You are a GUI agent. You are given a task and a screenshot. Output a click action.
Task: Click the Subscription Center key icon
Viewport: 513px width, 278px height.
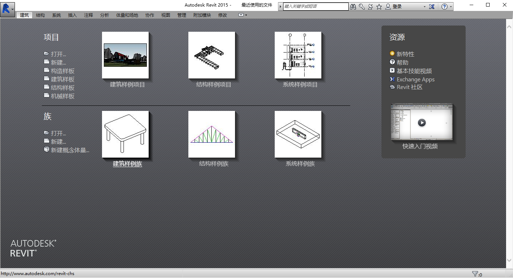click(361, 7)
